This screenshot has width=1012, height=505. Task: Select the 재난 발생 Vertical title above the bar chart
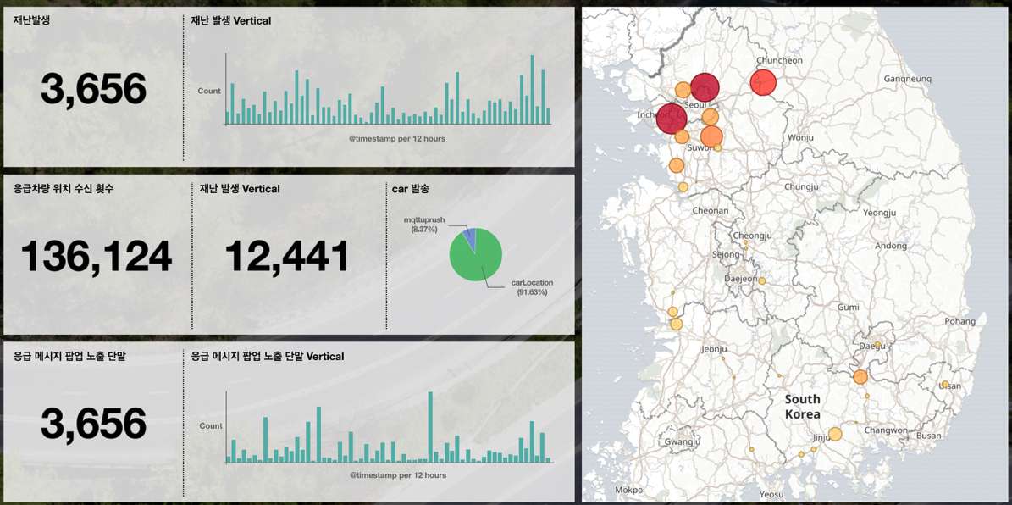click(231, 20)
